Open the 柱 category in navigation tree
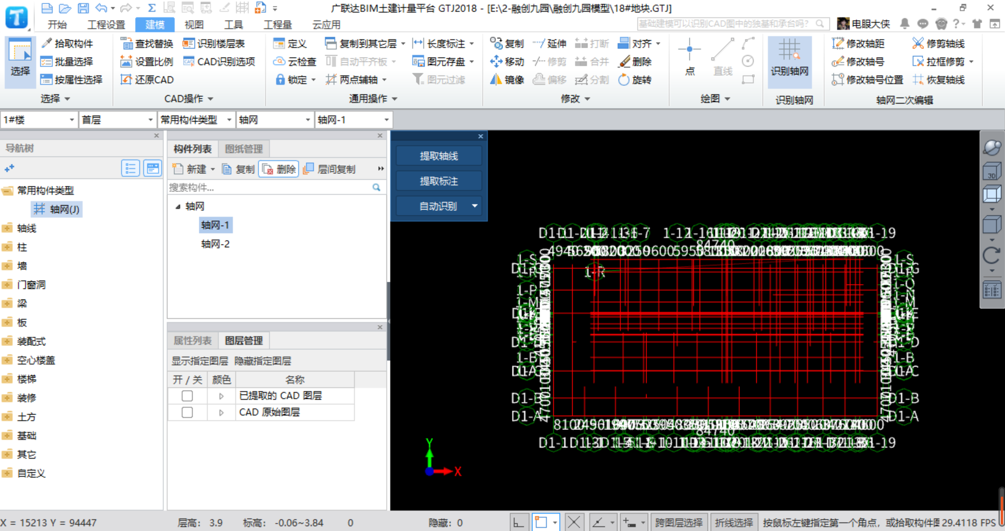 tap(22, 247)
